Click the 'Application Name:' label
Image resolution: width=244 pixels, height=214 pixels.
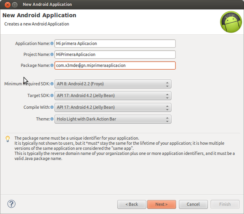(33, 44)
